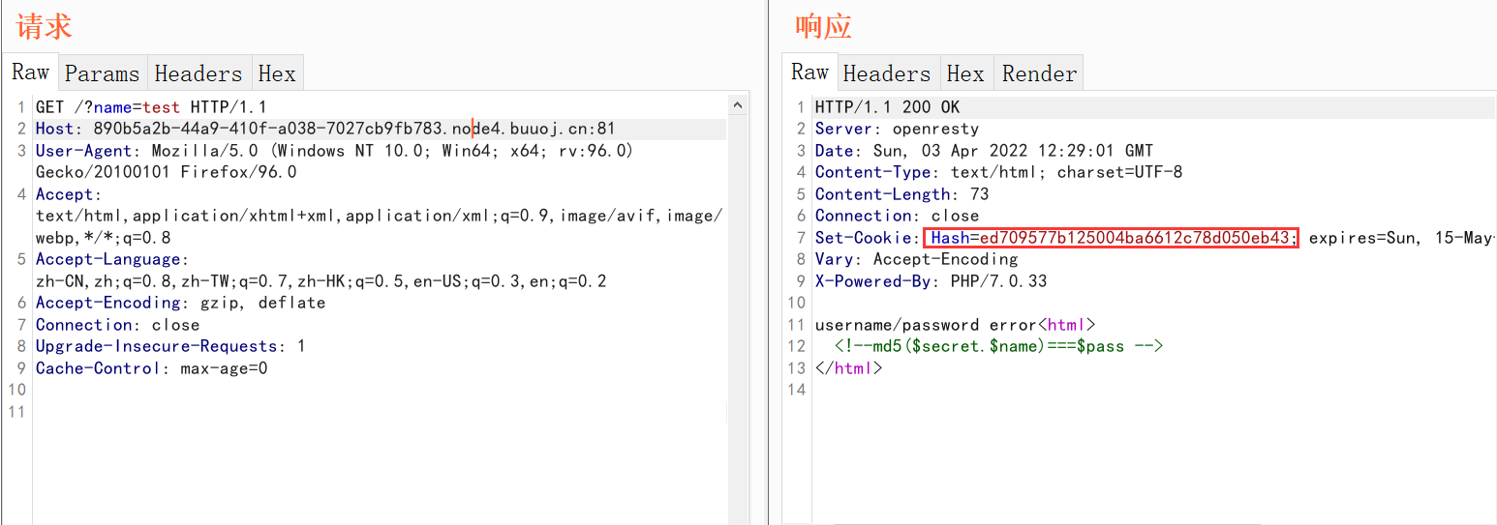The image size is (1497, 525).
Task: Open the Hex tab in response panel
Action: click(965, 73)
